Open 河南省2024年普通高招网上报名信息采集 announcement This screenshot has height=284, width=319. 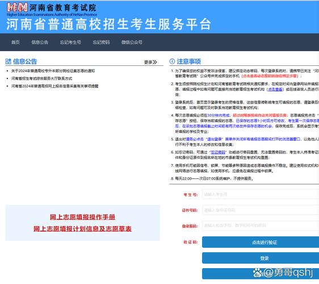54,86
